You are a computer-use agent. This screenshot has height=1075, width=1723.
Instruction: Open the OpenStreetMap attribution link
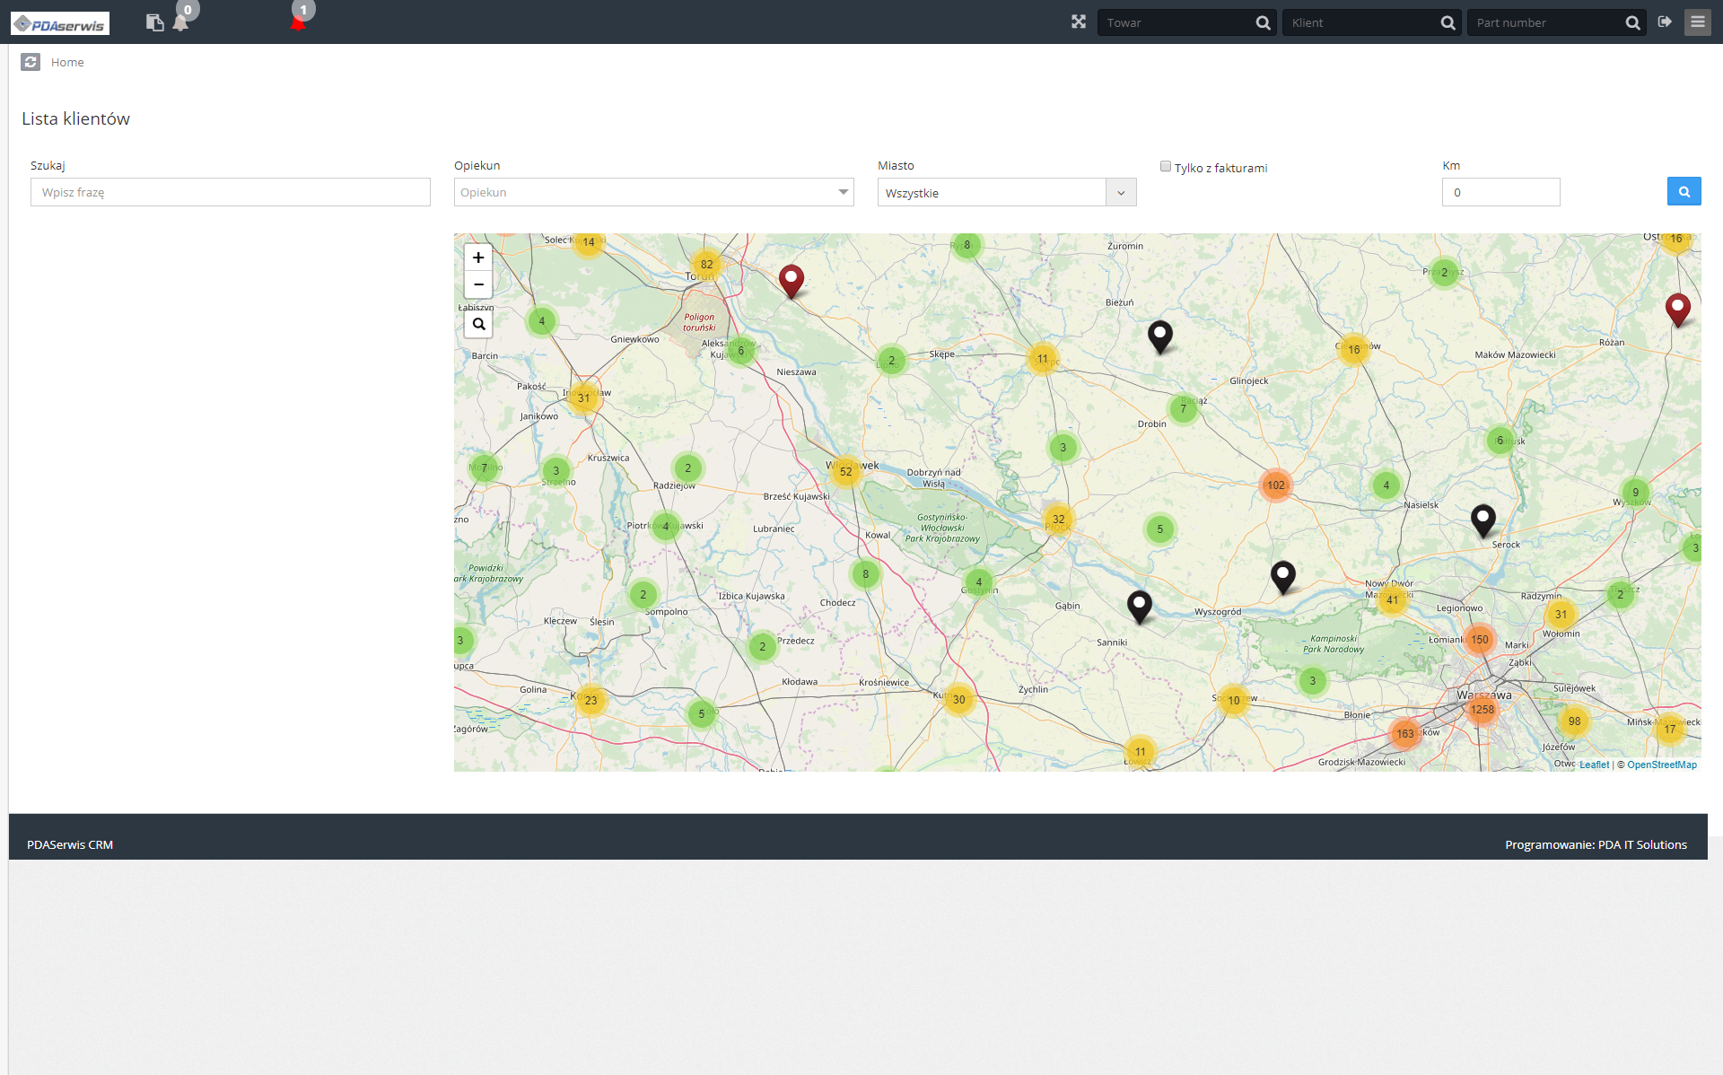(x=1661, y=765)
